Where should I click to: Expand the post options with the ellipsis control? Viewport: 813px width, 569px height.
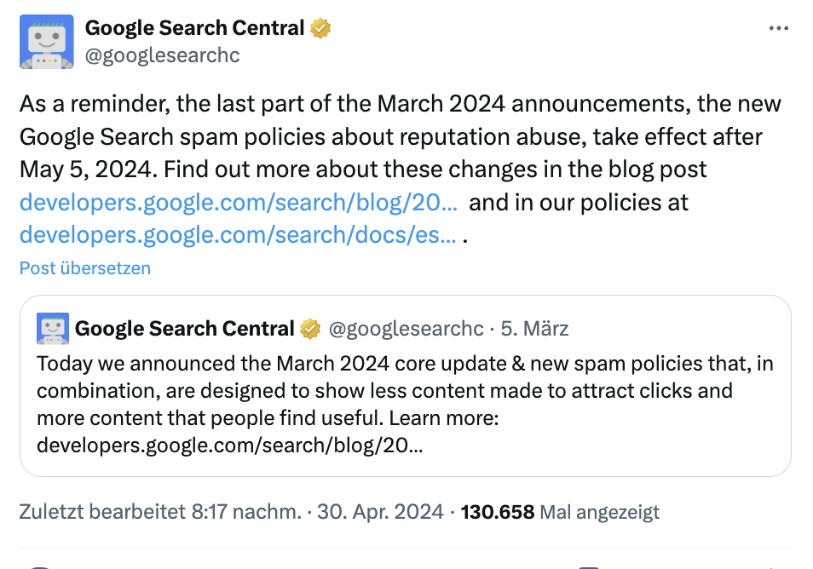[x=778, y=28]
